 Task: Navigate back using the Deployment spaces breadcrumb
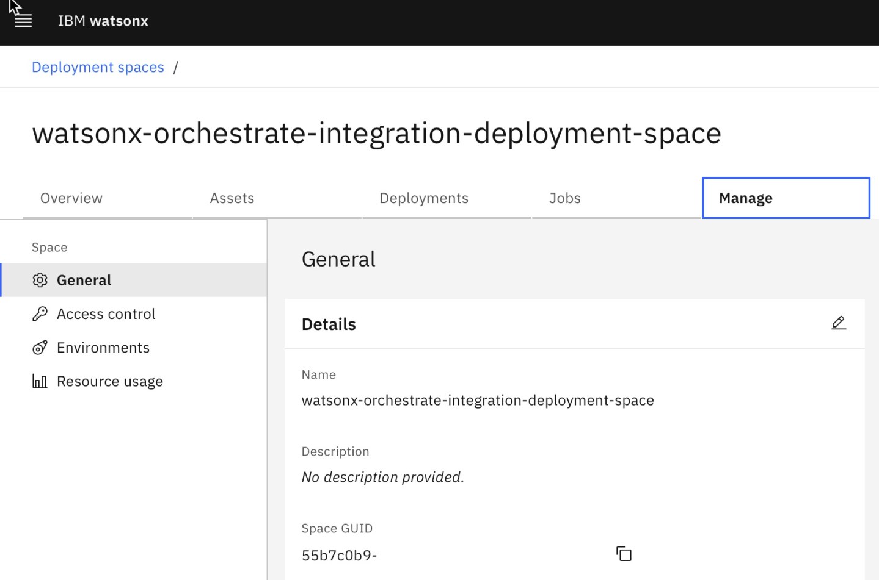98,66
